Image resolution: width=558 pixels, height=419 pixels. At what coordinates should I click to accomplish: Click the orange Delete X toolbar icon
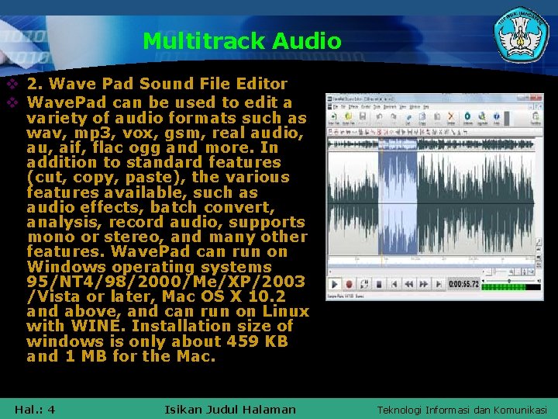[x=451, y=118]
